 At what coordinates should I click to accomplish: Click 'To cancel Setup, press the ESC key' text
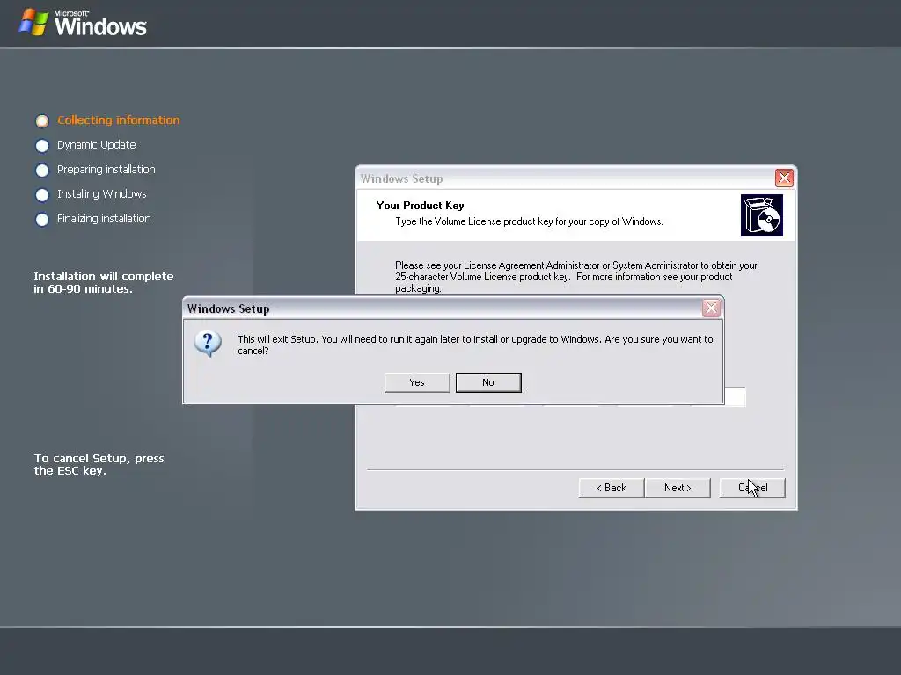tap(99, 464)
